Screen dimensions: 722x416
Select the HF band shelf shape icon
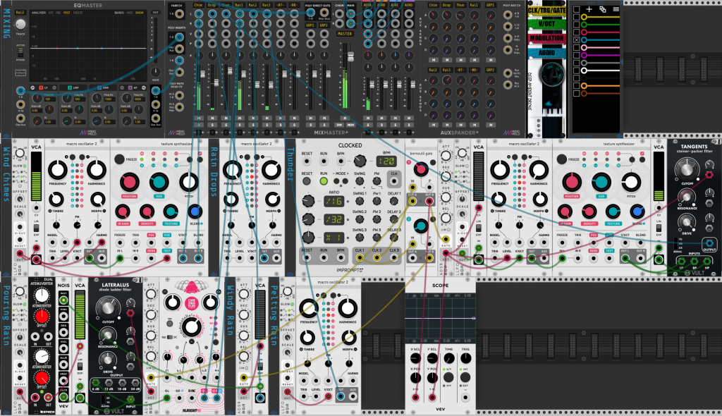(x=144, y=87)
